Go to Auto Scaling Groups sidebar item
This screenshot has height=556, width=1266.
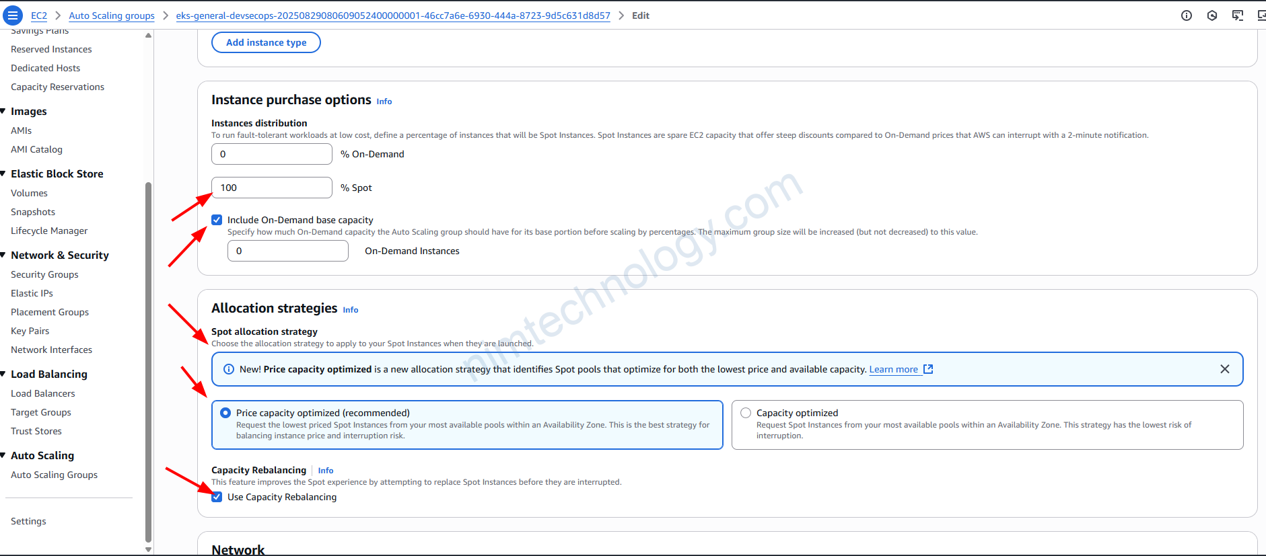pyautogui.click(x=54, y=475)
